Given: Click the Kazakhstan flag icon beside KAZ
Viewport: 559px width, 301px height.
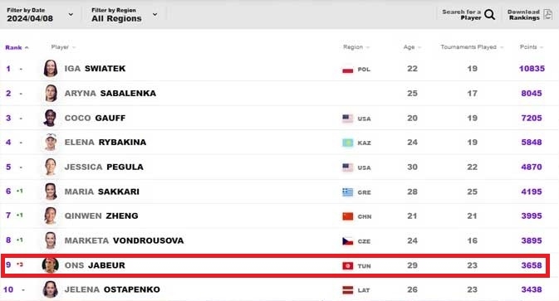Looking at the screenshot, I should click(347, 143).
